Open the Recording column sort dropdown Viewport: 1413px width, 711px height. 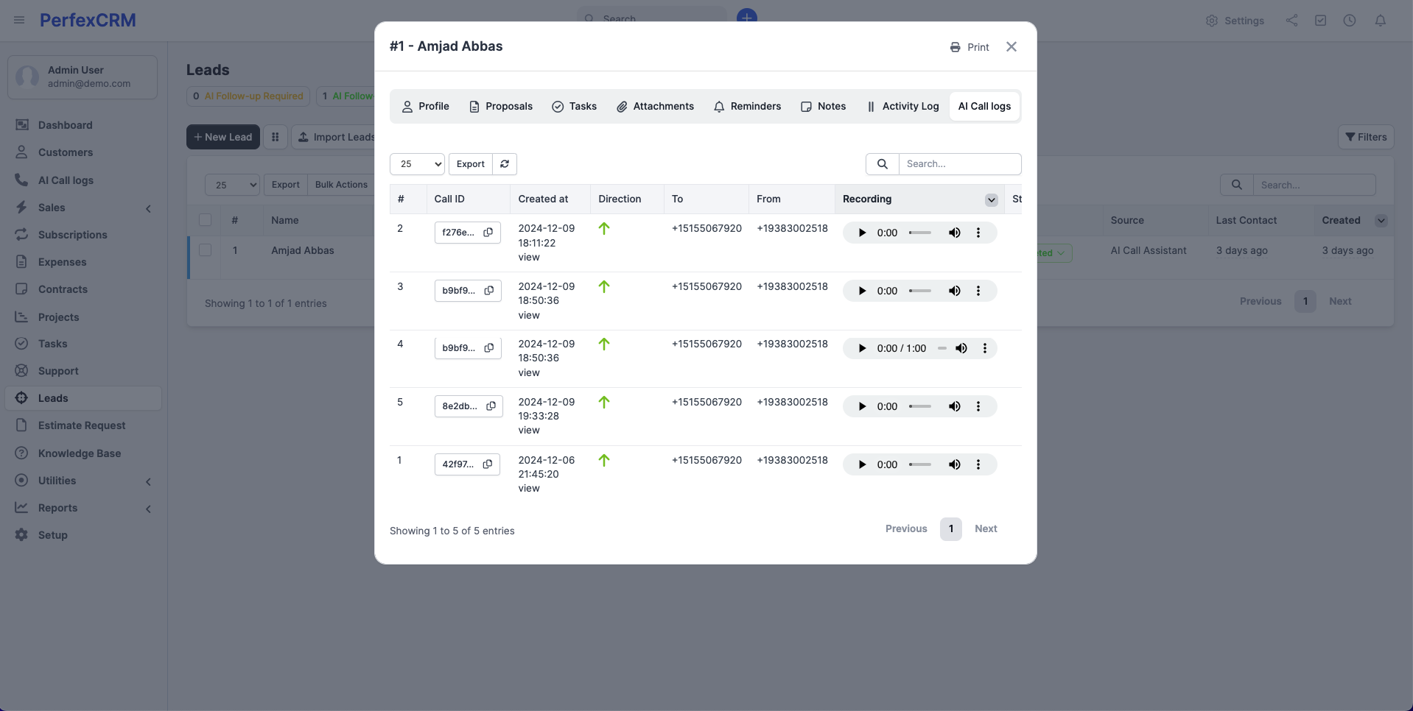(991, 199)
